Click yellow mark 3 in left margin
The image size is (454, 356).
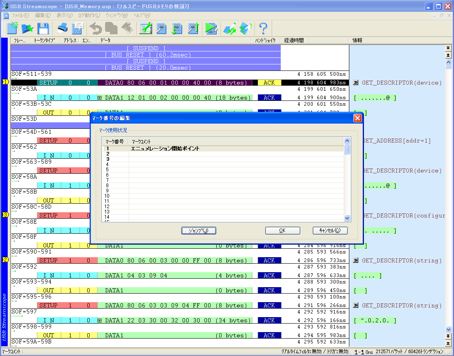click(x=5, y=215)
